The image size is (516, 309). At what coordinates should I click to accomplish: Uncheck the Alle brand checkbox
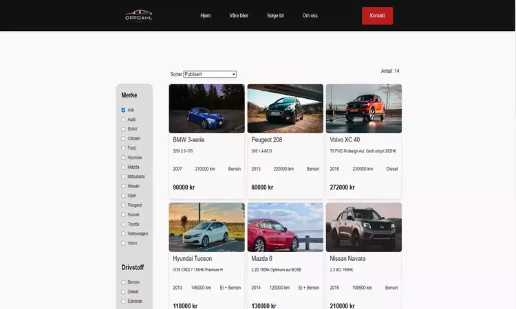124,110
